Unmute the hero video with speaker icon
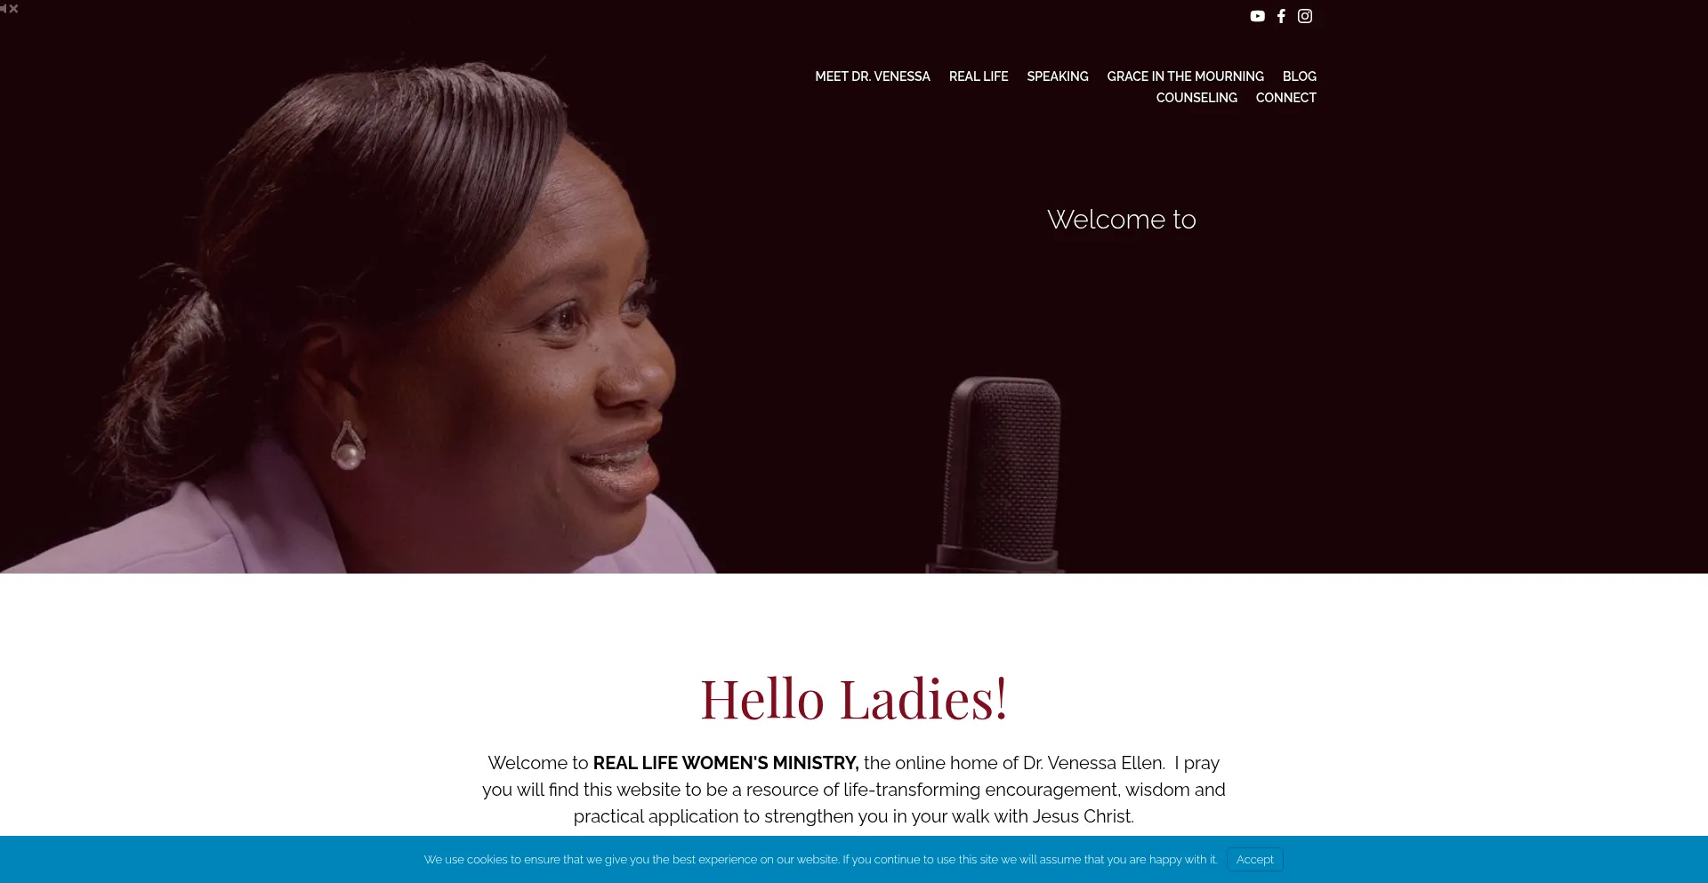This screenshot has width=1708, height=883. click(x=9, y=9)
